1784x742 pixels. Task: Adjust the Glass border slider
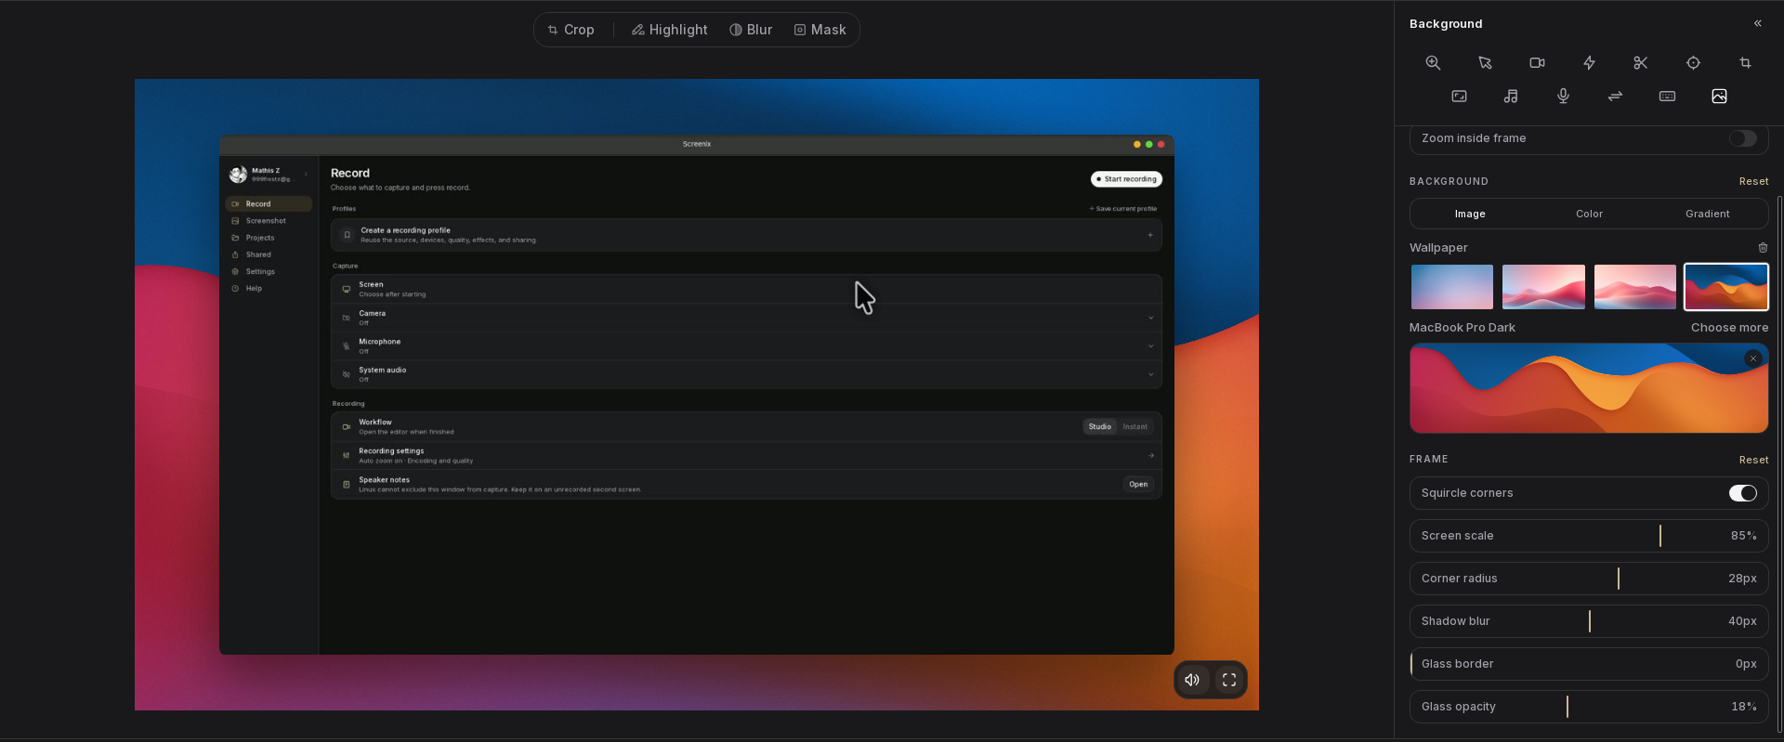point(1589,664)
